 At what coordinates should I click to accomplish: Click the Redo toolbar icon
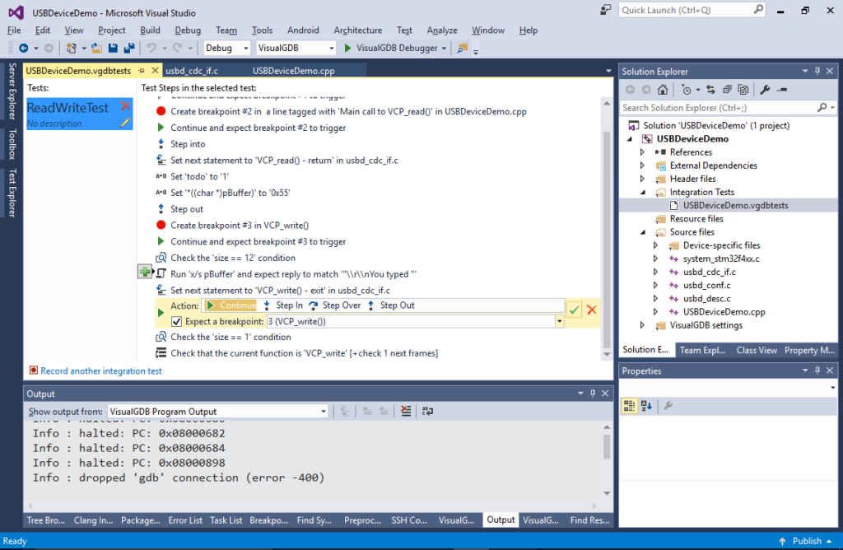tap(178, 48)
